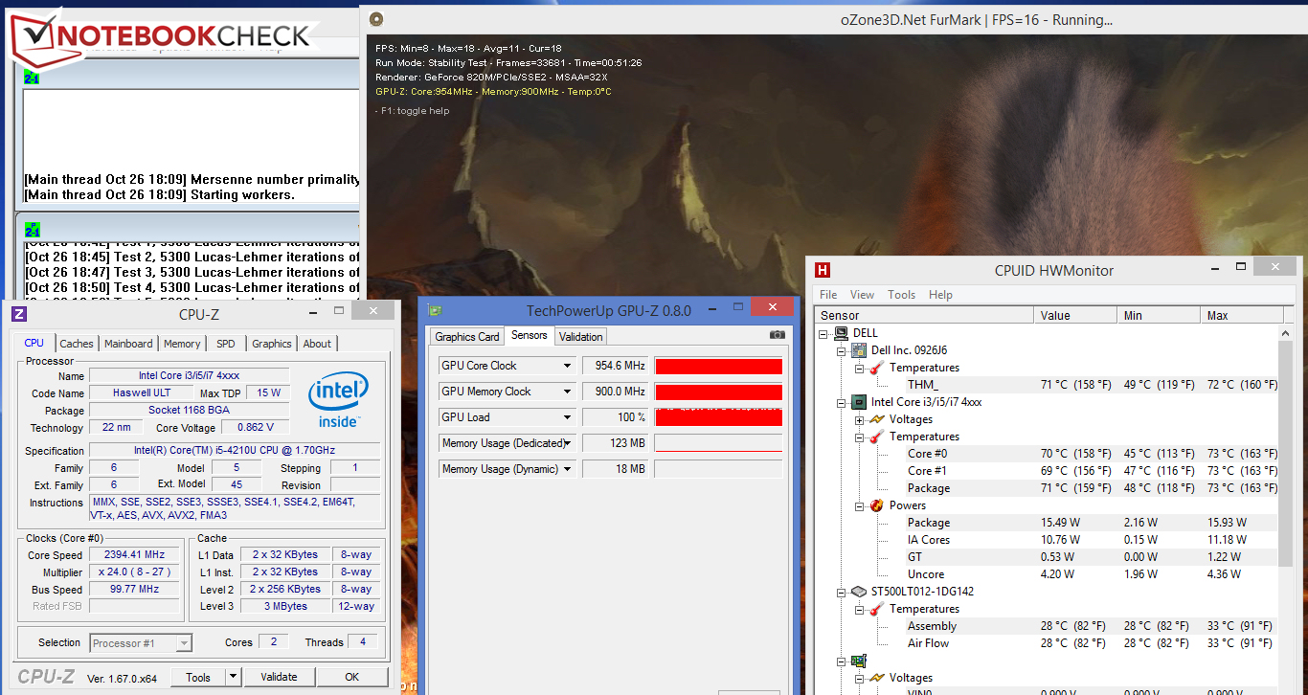Screen dimensions: 1308x695
Task: Click the Voltages lightning icon under Intel Core
Action: [x=876, y=419]
